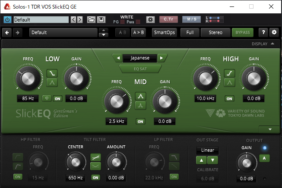
Task: Click the LOW FREQ knob
Action: coord(28,78)
